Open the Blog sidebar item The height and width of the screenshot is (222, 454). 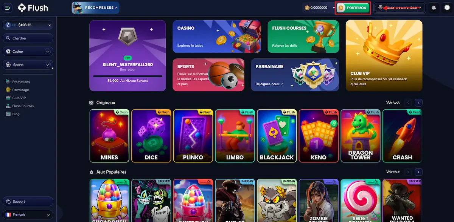click(x=16, y=114)
